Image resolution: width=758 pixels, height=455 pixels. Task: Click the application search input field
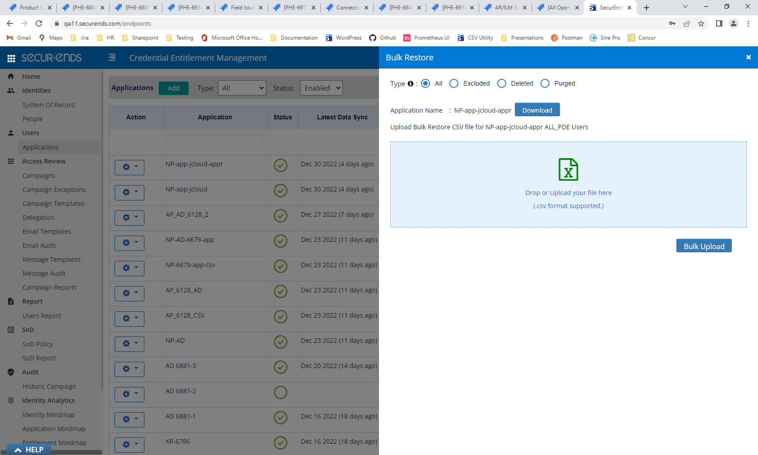[215, 141]
